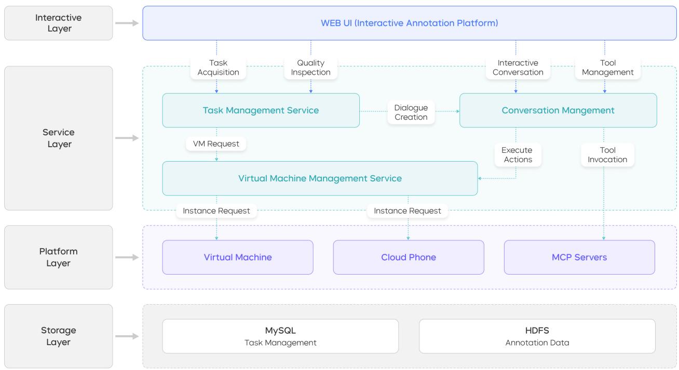Select the MySQL Task Management box
The image size is (679, 370).
[280, 336]
